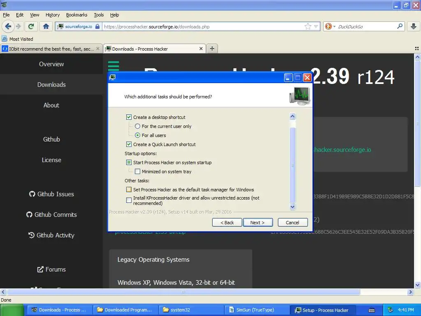Open the DuckDuckGo search engine icon
Screen dimensions: 421x316
[328, 26]
